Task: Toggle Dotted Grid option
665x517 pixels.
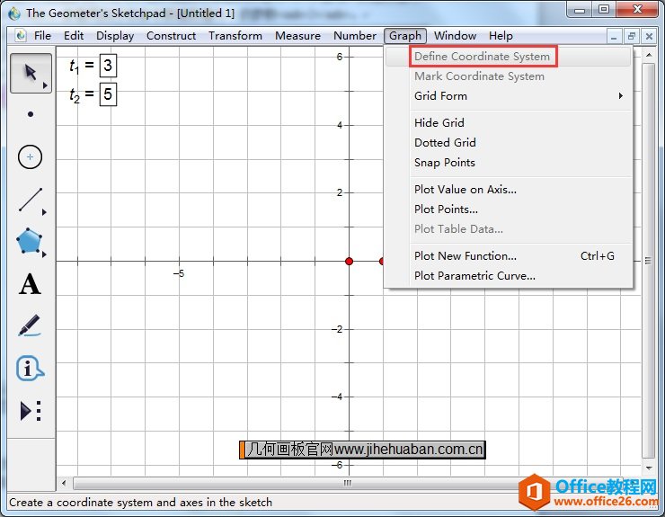Action: click(509, 143)
